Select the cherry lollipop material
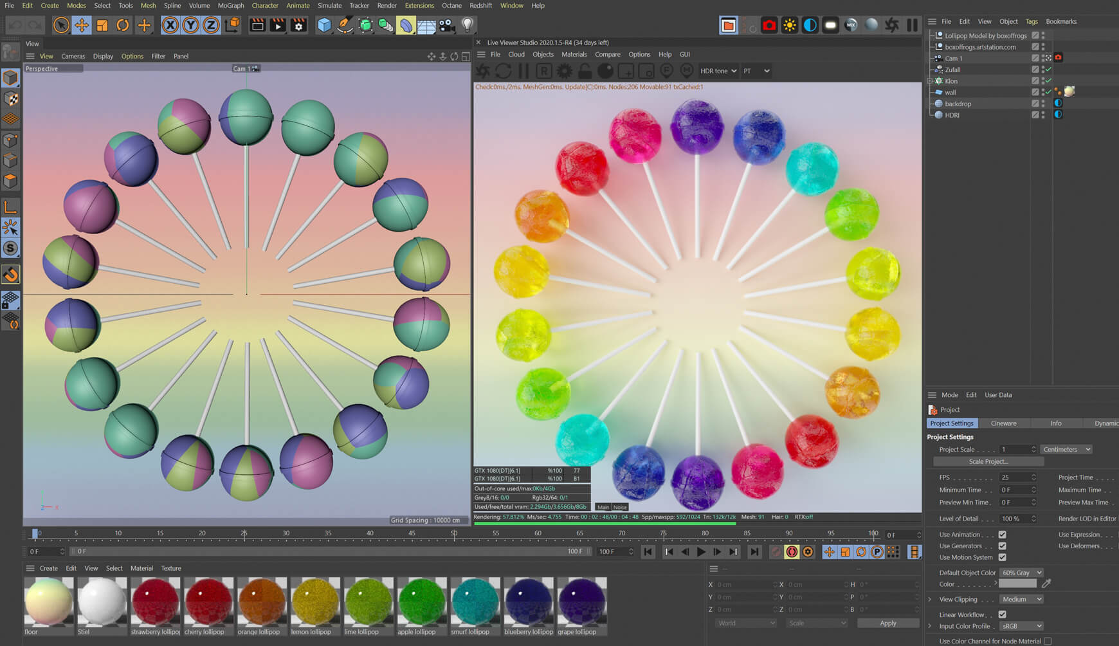This screenshot has height=646, width=1119. (x=208, y=607)
